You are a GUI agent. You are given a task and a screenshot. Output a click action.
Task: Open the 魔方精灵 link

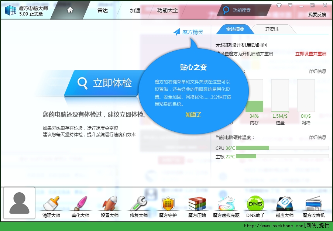193,32
